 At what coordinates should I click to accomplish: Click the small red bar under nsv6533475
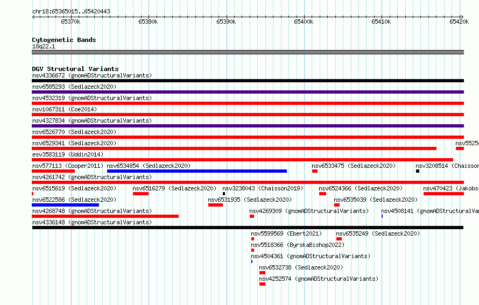pyautogui.click(x=315, y=171)
